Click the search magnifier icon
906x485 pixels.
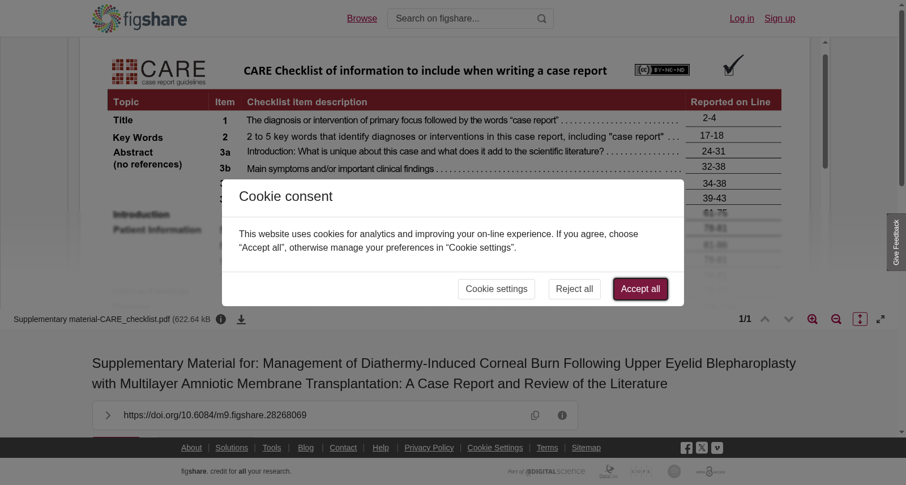click(542, 19)
